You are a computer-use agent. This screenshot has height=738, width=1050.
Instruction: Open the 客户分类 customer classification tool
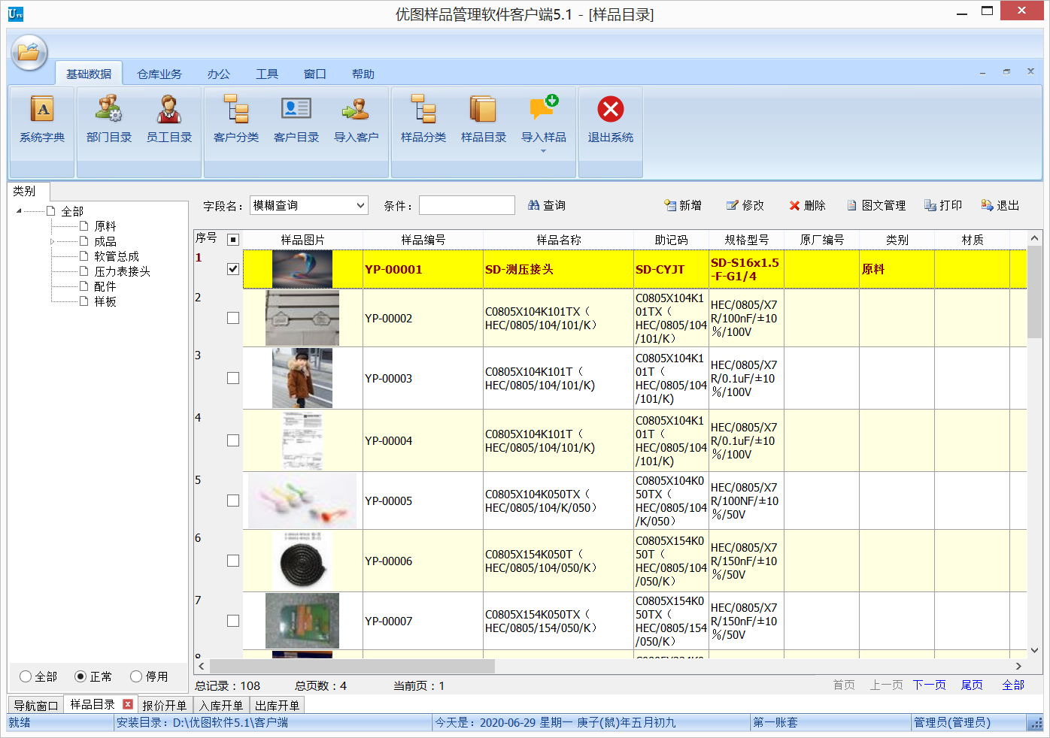pos(235,120)
